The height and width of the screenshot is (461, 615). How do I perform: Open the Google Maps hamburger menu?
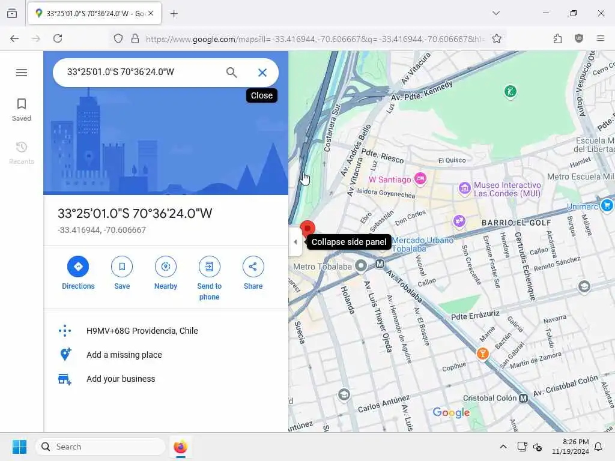click(22, 73)
